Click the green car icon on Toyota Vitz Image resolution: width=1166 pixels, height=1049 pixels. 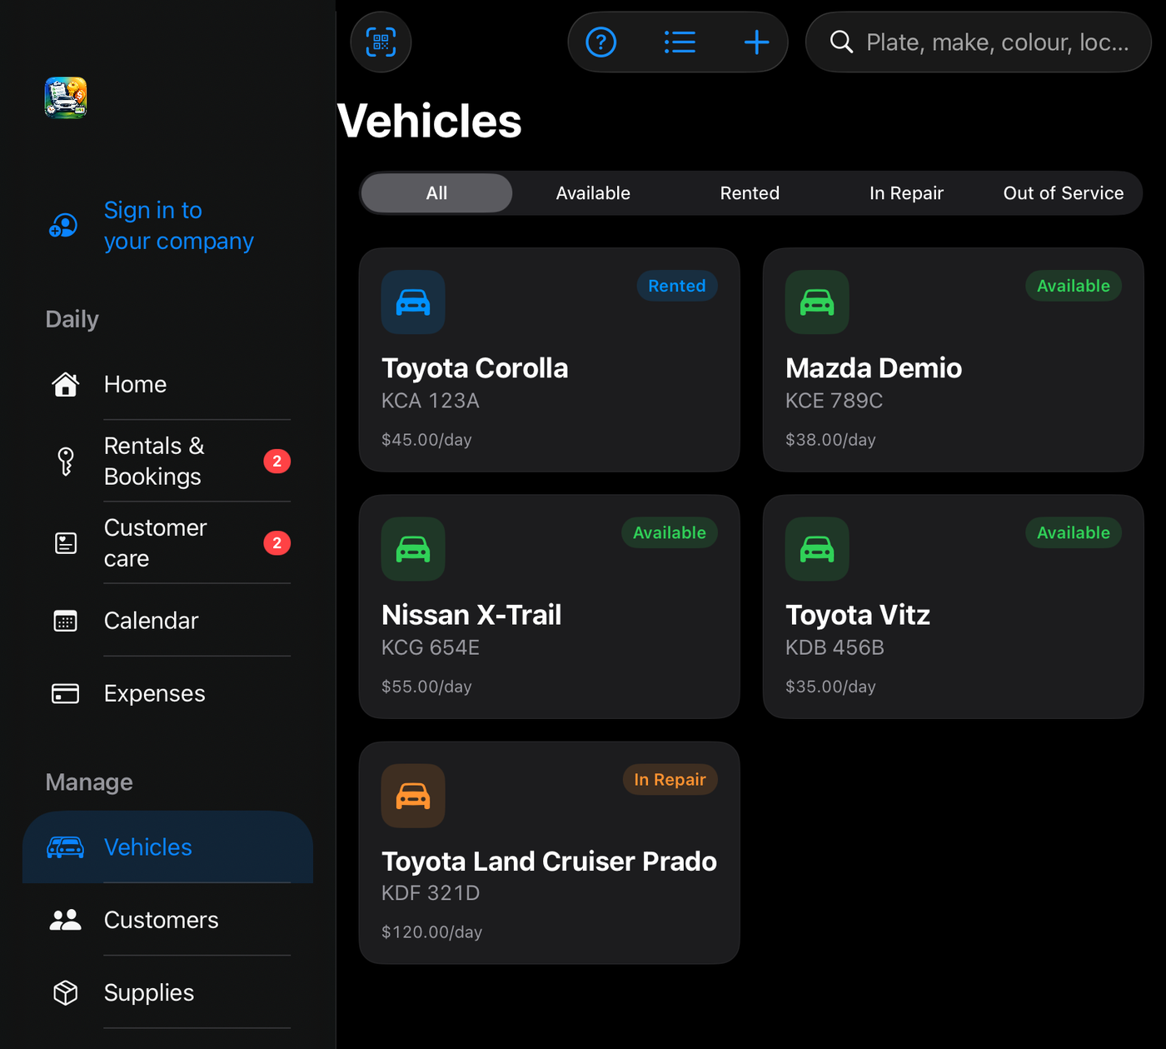(x=817, y=549)
